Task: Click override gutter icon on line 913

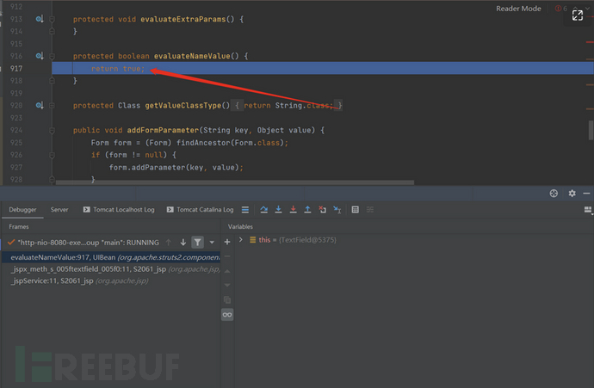Action: (40, 19)
